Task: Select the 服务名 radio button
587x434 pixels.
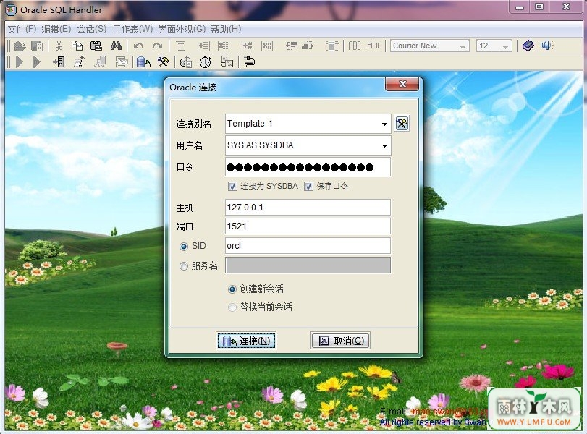Action: pyautogui.click(x=183, y=266)
